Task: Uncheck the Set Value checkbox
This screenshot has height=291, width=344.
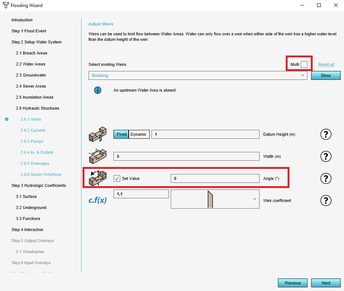Action: (117, 178)
